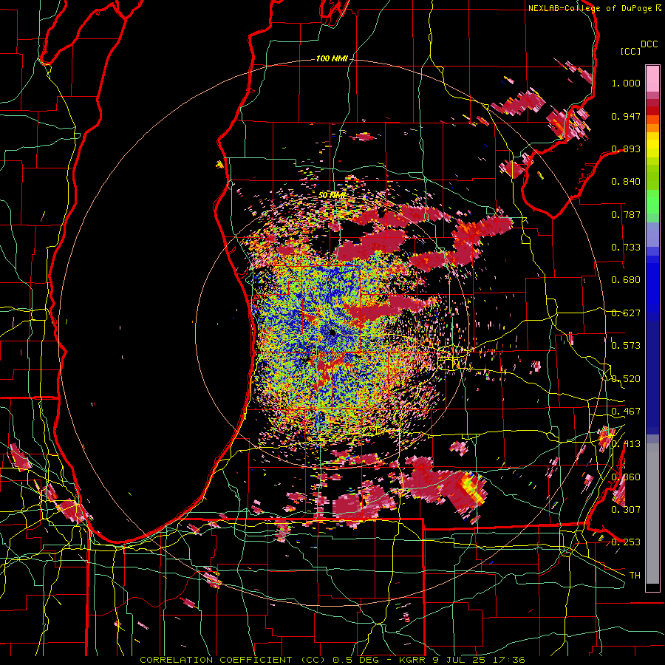Image resolution: width=665 pixels, height=665 pixels.
Task: Select the 0.840 scale value
Action: [626, 182]
